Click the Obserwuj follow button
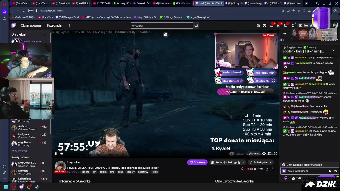The width and height of the screenshot is (340, 191). tap(197, 162)
